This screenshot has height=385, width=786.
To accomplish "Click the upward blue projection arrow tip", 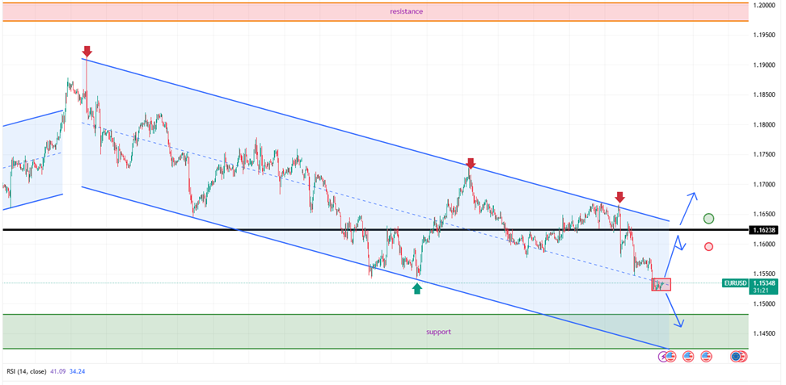I will tap(692, 195).
